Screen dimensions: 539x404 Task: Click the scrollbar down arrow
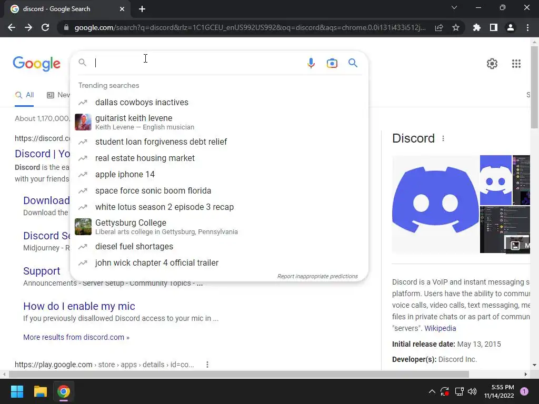[534, 365]
